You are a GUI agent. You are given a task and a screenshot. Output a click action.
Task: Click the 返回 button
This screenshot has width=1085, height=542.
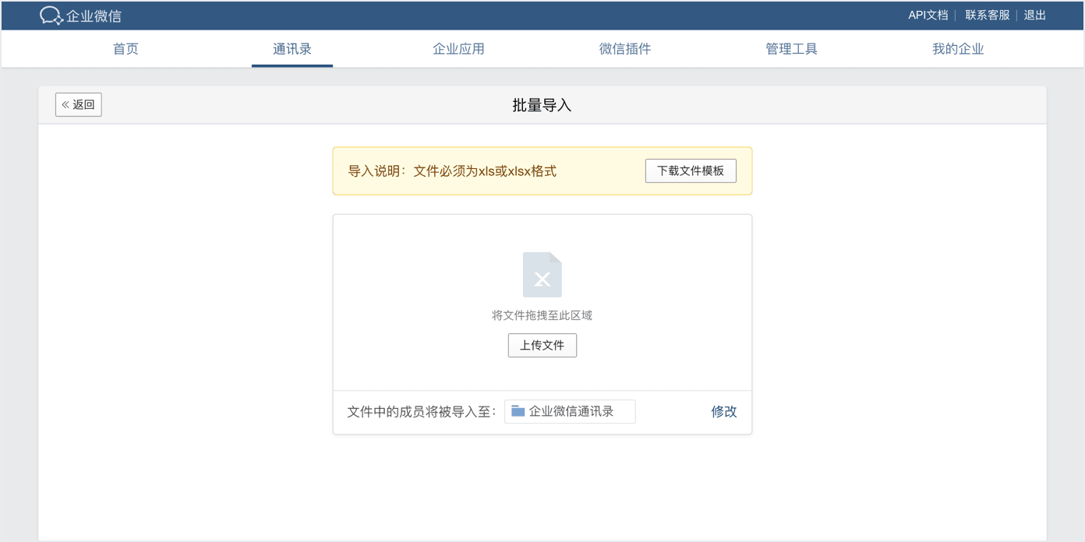coord(78,104)
